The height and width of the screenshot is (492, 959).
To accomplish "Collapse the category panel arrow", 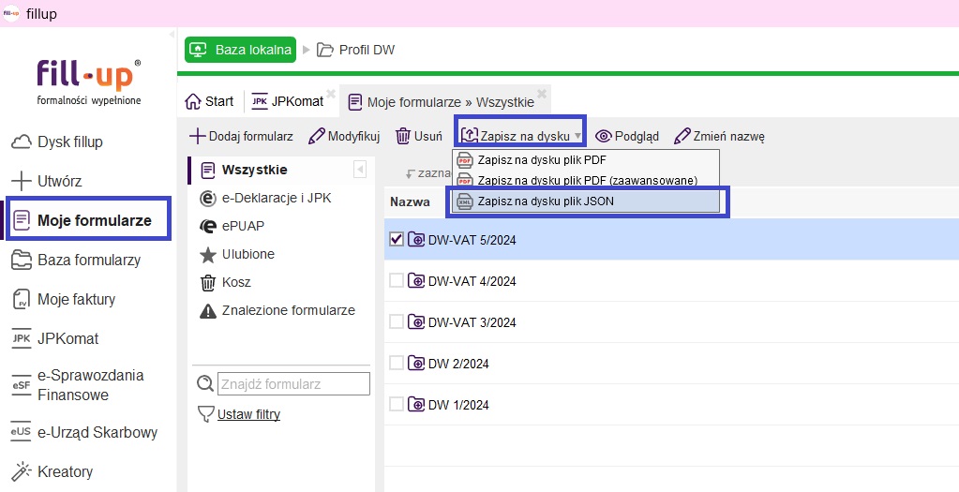I will [360, 170].
